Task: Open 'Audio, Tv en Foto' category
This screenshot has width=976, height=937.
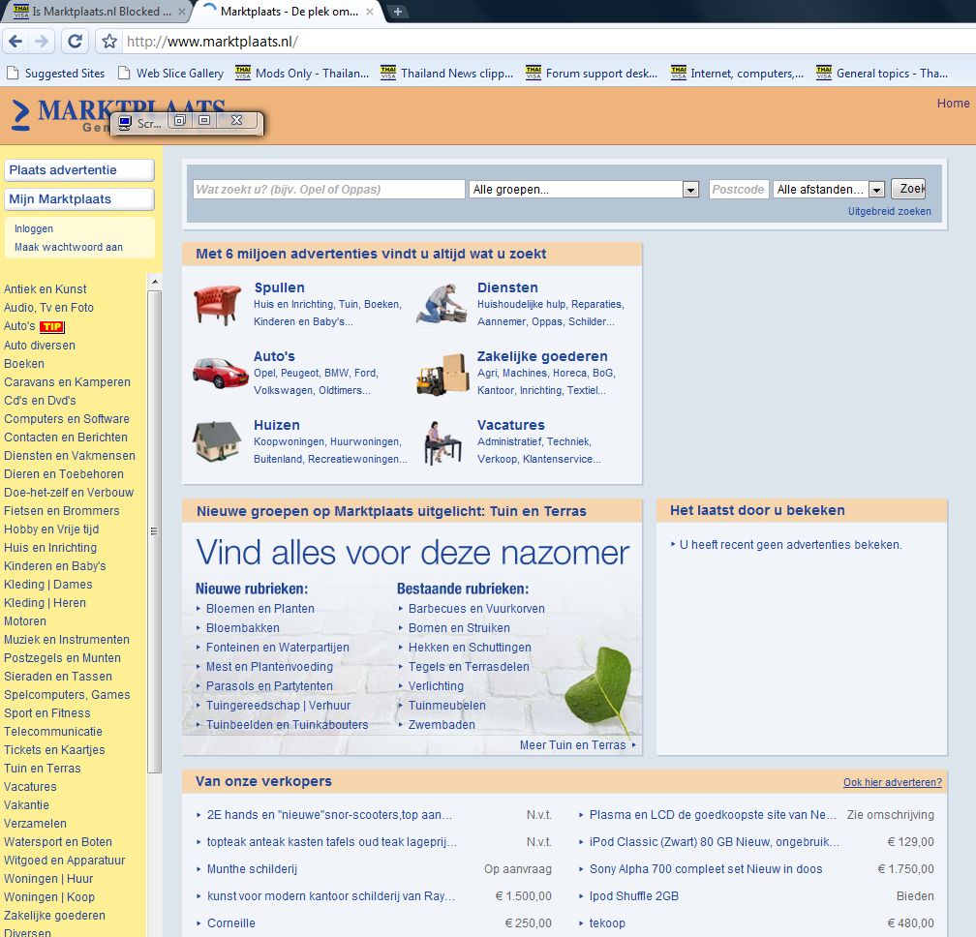Action: click(x=48, y=308)
